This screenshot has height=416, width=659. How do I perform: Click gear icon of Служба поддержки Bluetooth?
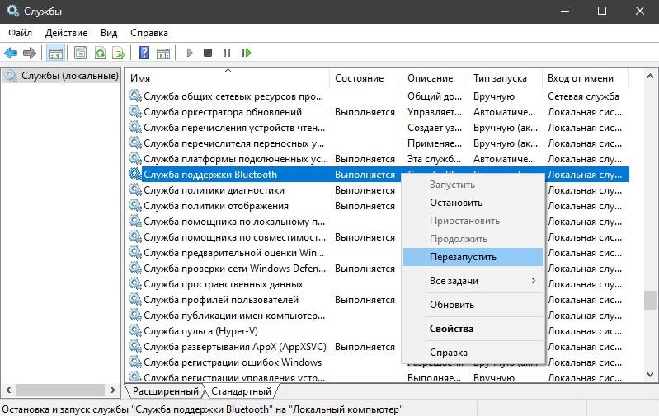click(135, 174)
